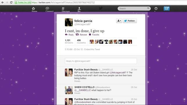Screen dimensions: 187x105
Task: Open felicia garcia's profile avatar
Action: coord(69,22)
